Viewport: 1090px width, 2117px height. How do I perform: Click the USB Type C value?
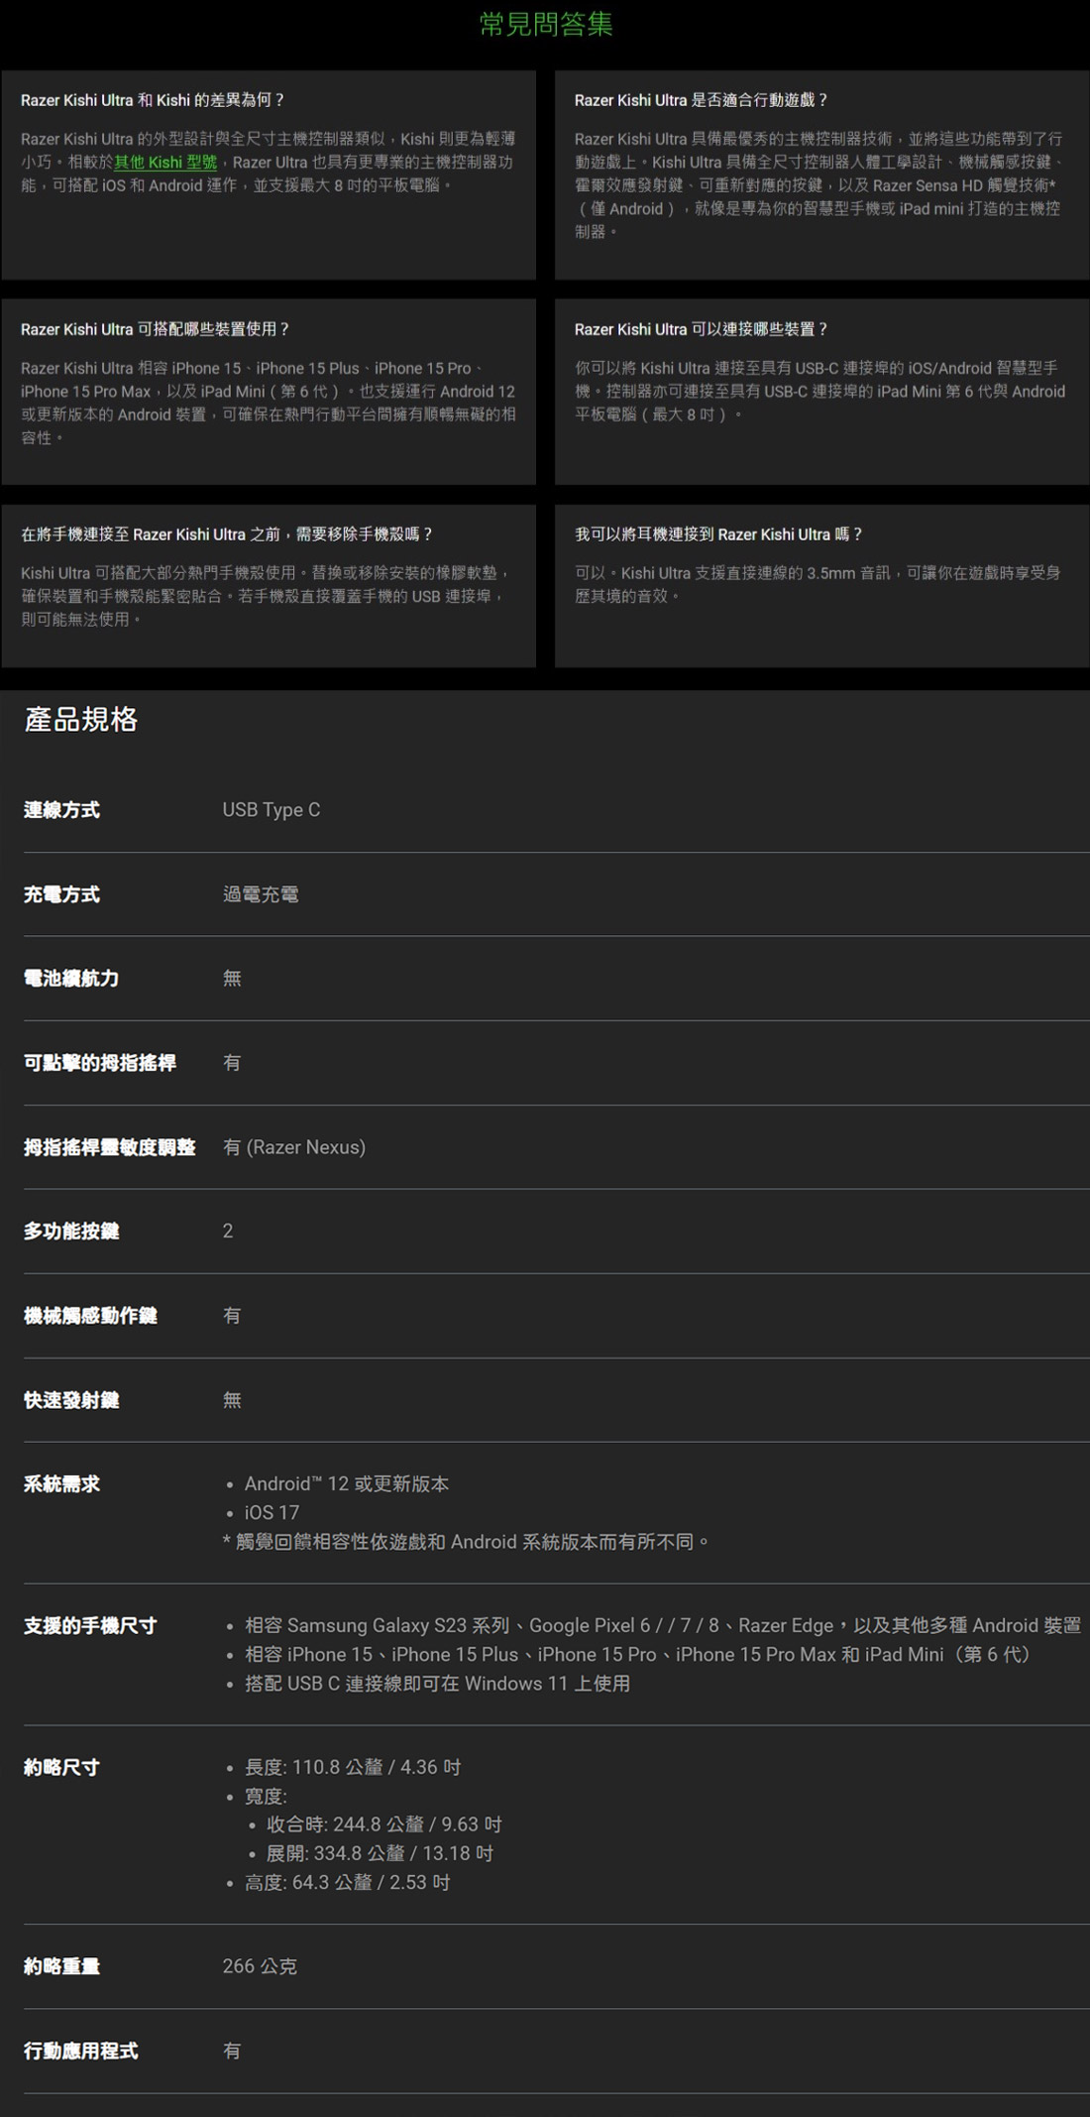click(x=272, y=810)
